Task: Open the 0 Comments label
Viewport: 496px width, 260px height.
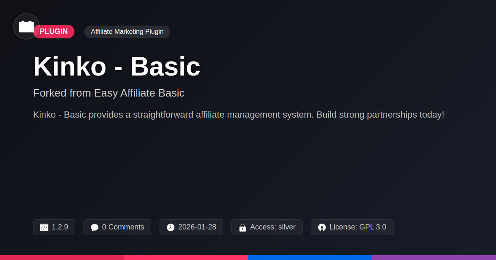Action: pyautogui.click(x=123, y=227)
